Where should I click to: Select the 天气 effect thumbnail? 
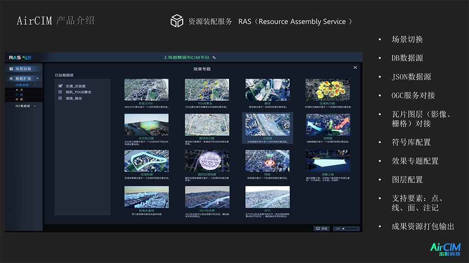click(267, 197)
